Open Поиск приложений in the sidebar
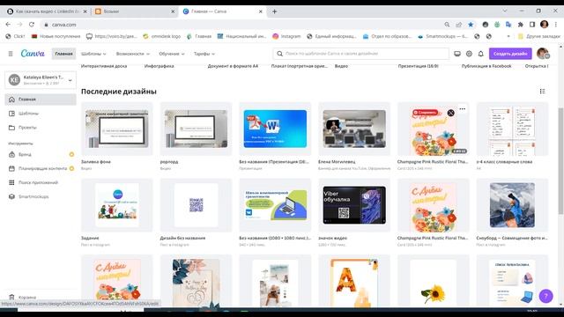Viewport: 564px width, 317px height. coord(41,182)
